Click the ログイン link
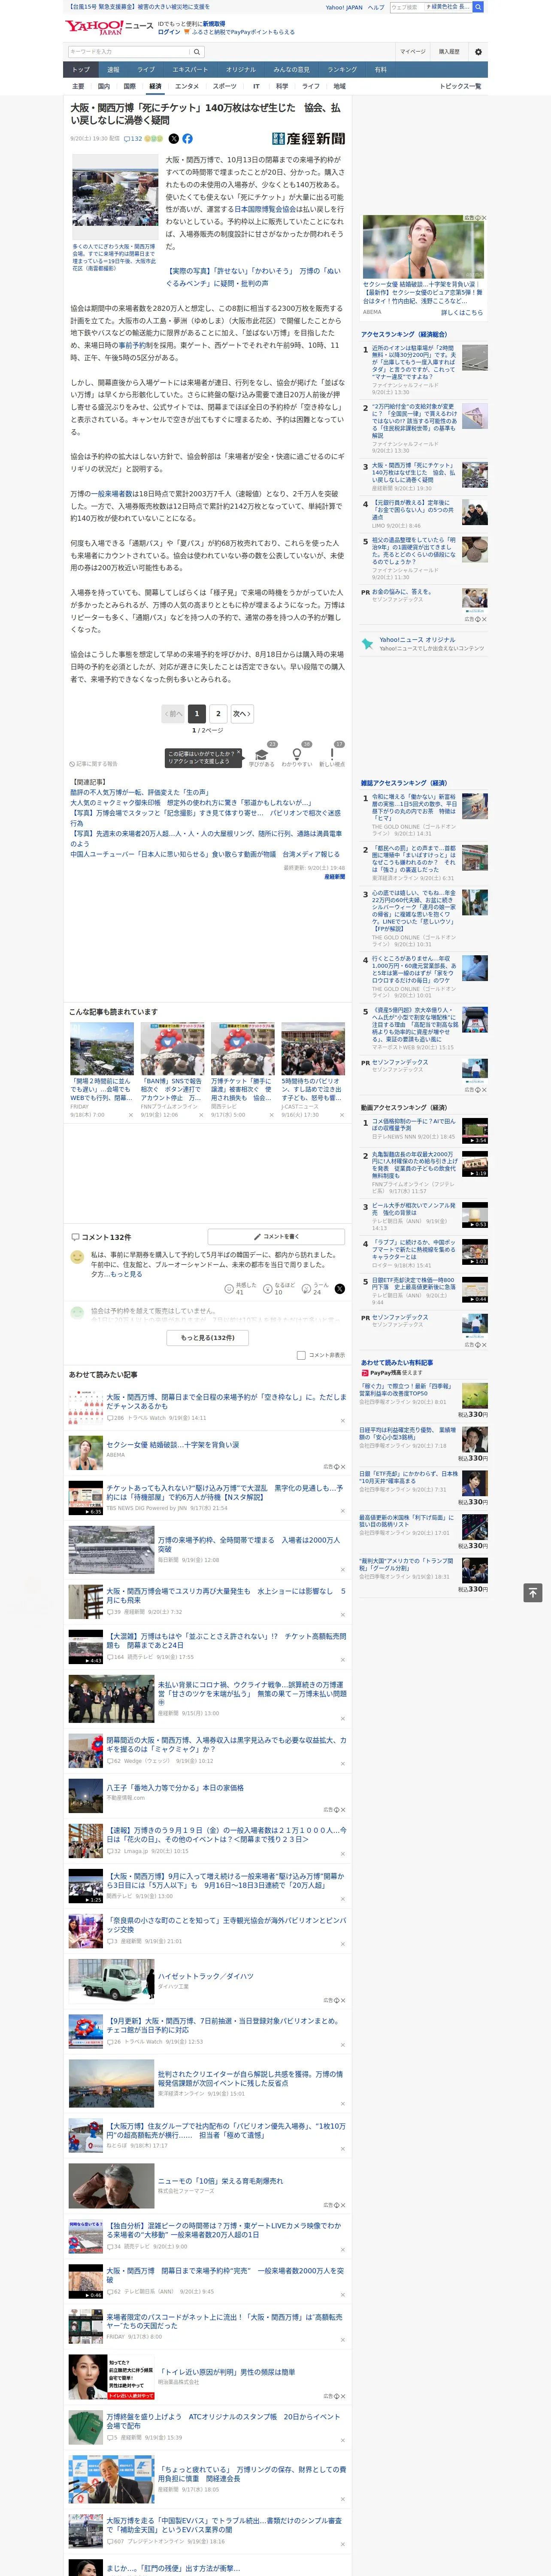This screenshot has height=2576, width=551. (169, 32)
